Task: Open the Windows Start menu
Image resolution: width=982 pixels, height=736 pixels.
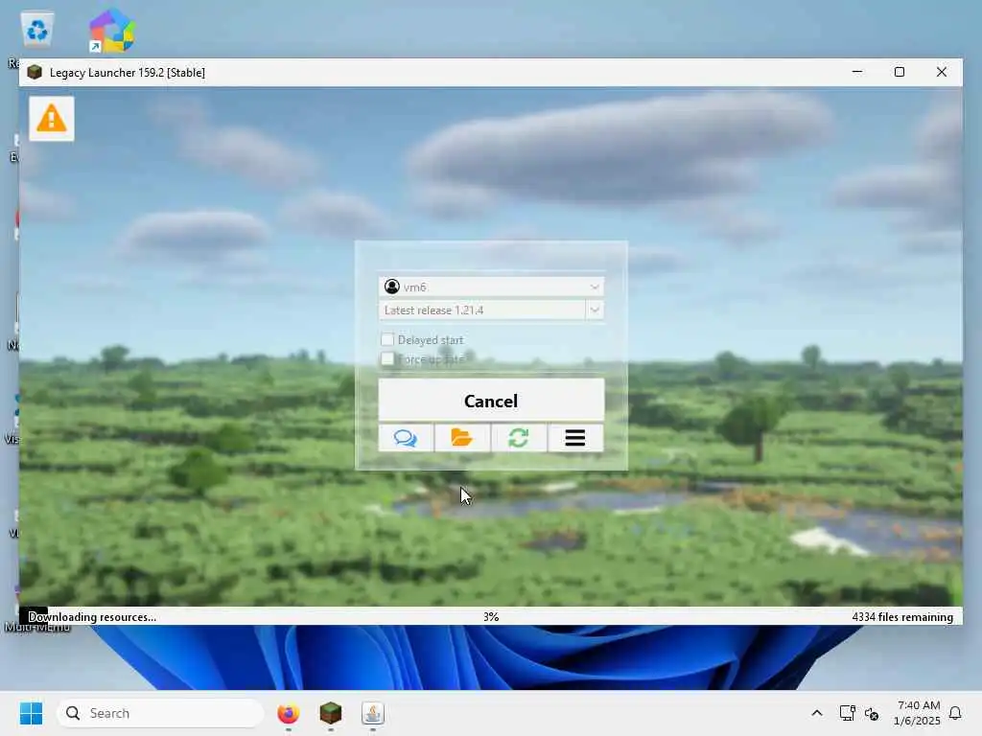Action: tap(31, 713)
